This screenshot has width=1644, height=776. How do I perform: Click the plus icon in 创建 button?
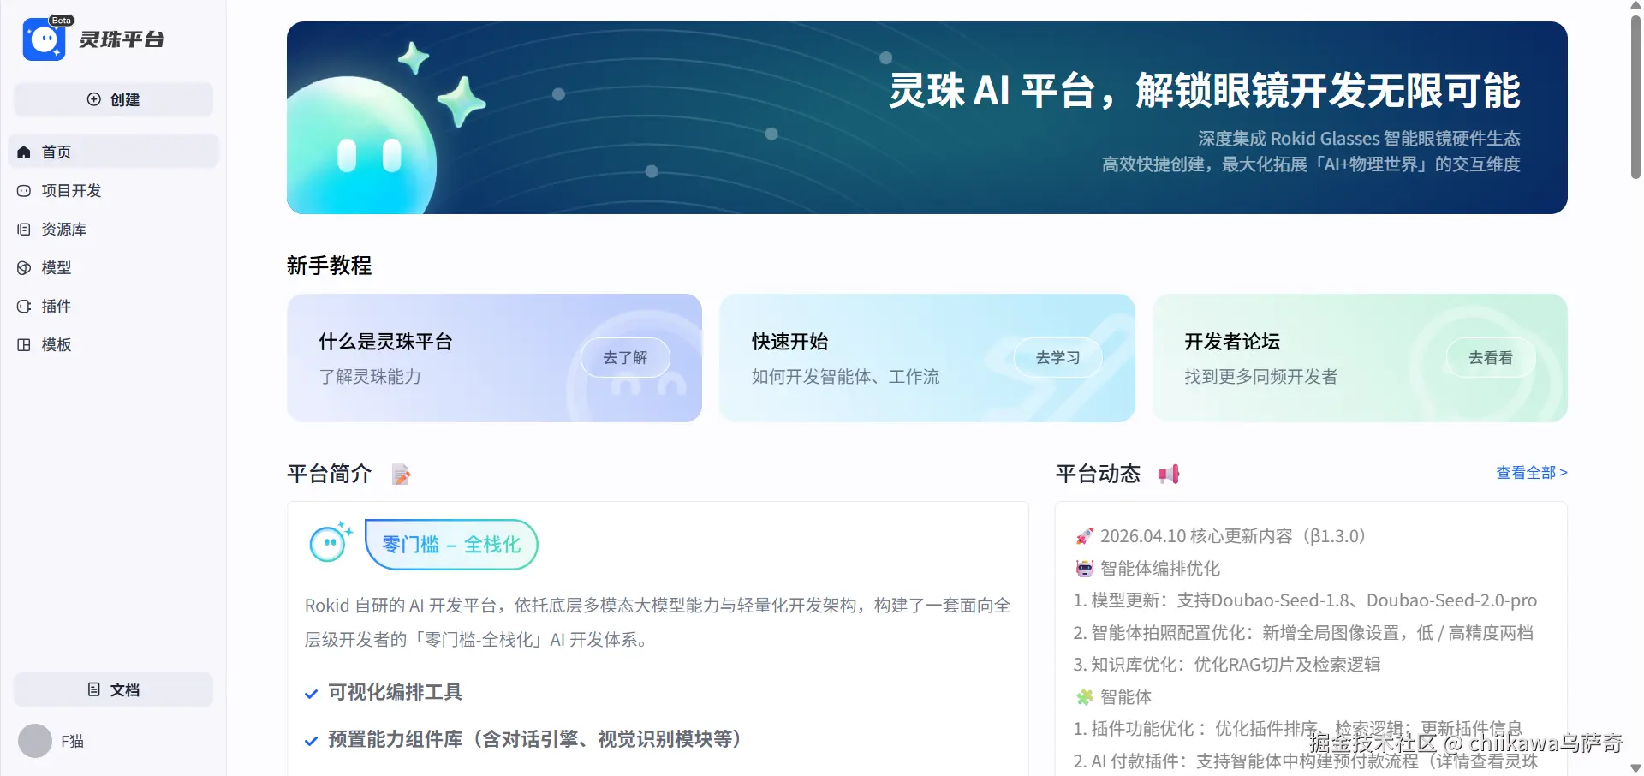pos(94,99)
